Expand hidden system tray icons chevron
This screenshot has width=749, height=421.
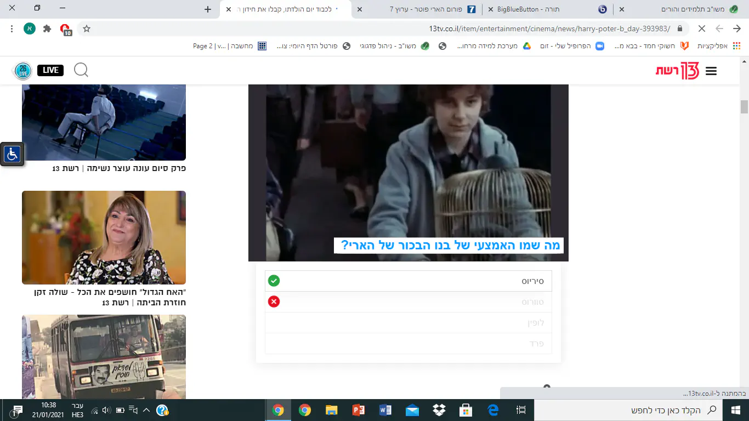click(146, 410)
